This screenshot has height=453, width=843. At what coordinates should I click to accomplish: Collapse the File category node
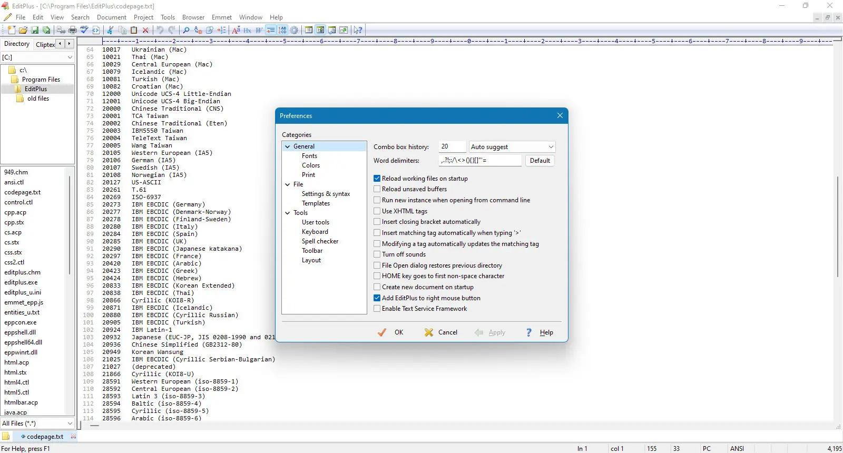pos(288,184)
